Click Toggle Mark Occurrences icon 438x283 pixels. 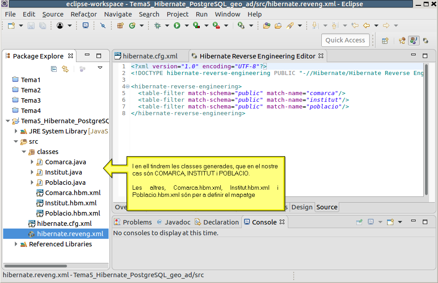[103, 26]
